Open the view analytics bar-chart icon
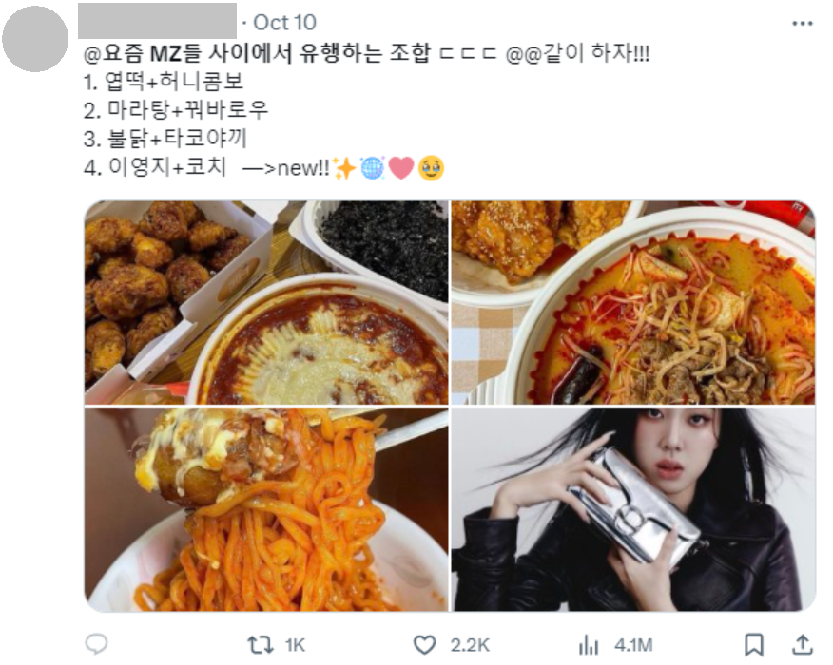The height and width of the screenshot is (665, 833). click(x=589, y=645)
